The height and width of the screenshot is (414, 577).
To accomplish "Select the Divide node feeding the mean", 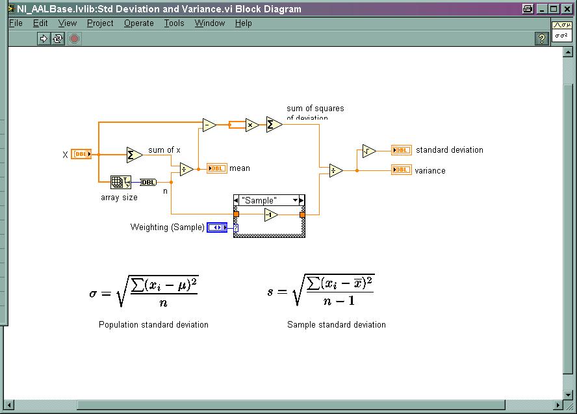I will [x=186, y=169].
